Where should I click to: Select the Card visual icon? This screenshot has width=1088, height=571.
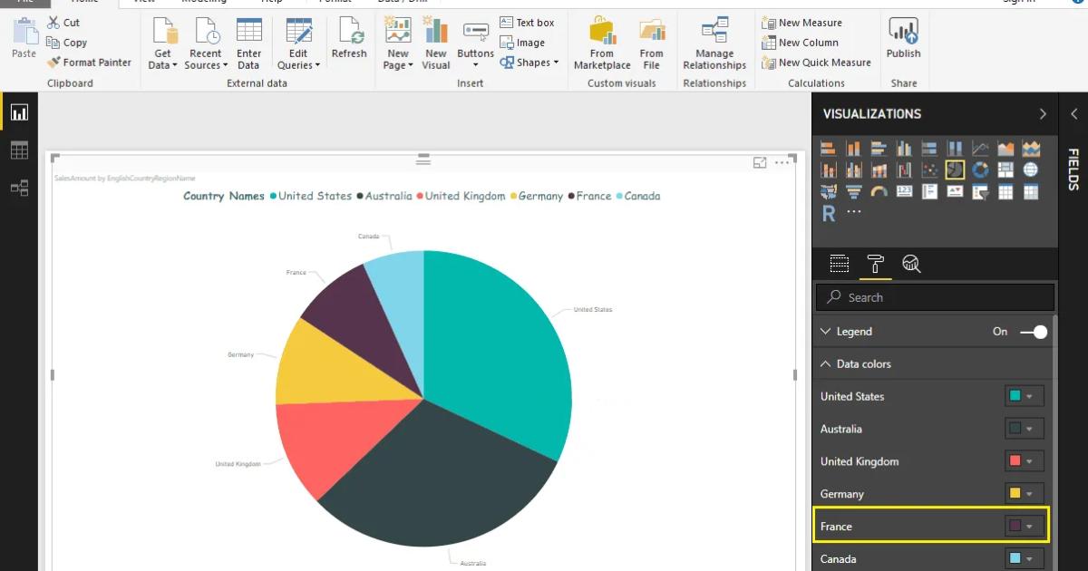[x=902, y=192]
